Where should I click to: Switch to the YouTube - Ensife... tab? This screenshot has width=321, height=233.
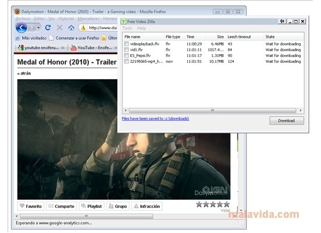(94, 48)
